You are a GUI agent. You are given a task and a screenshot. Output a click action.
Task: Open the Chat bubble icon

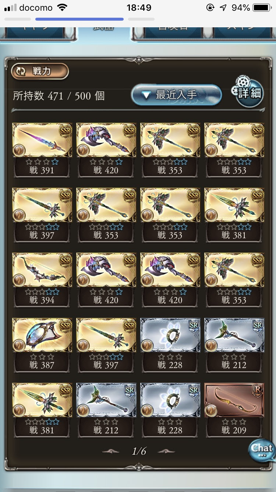pyautogui.click(x=262, y=450)
